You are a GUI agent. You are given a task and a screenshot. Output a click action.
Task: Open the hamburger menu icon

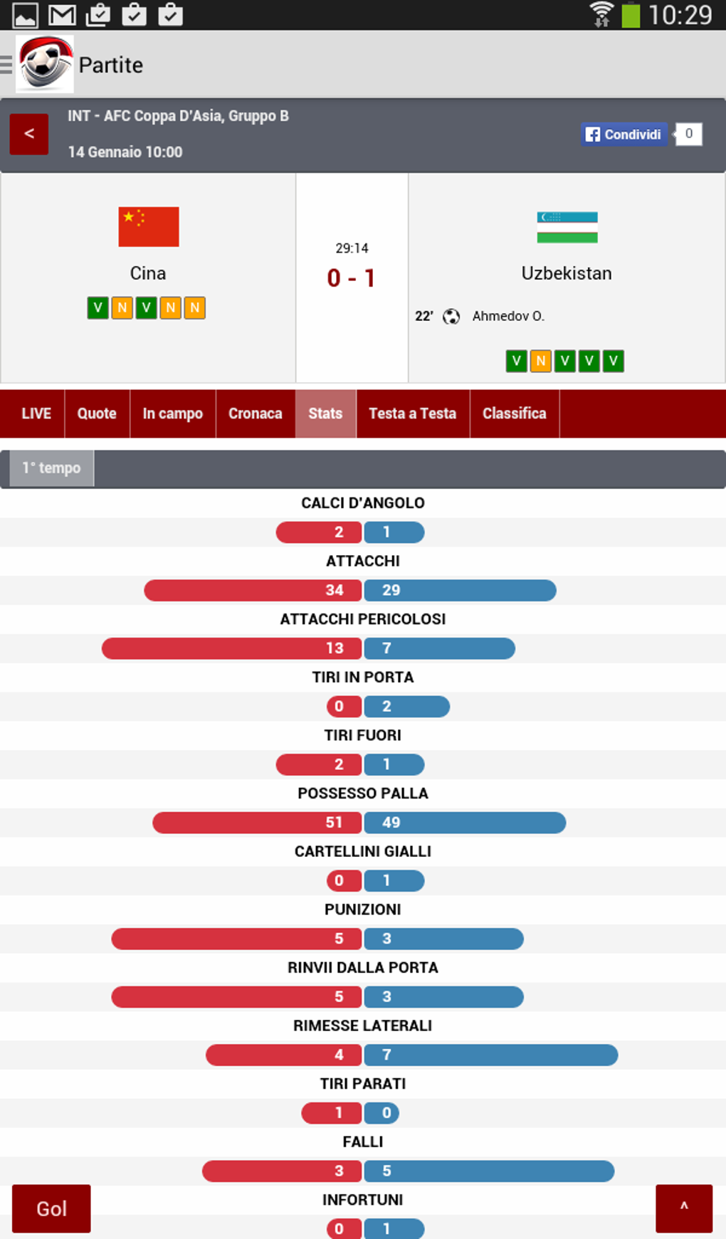[x=6, y=65]
